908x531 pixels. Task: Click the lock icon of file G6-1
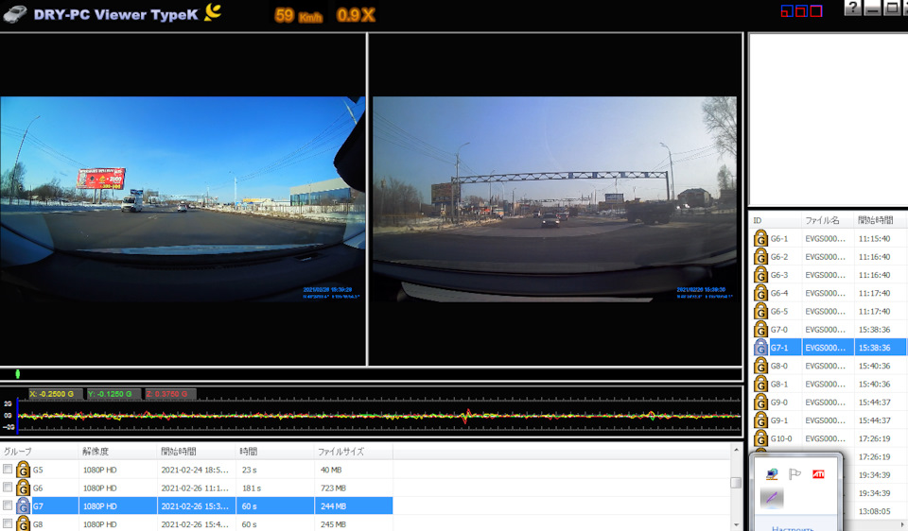760,239
